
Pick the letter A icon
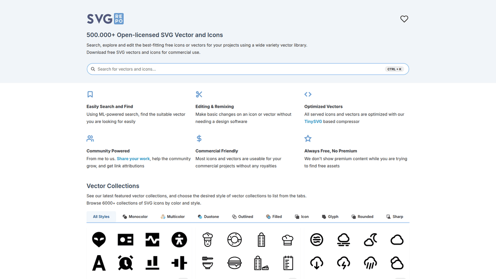(x=99, y=263)
